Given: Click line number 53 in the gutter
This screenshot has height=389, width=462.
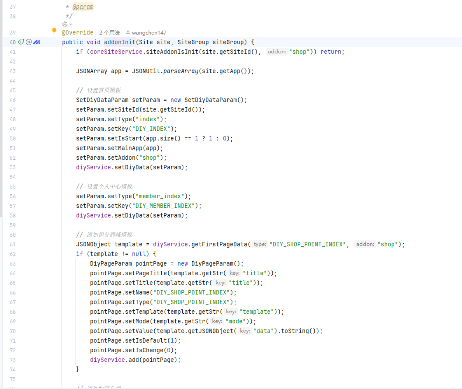Looking at the screenshot, I should [12, 168].
